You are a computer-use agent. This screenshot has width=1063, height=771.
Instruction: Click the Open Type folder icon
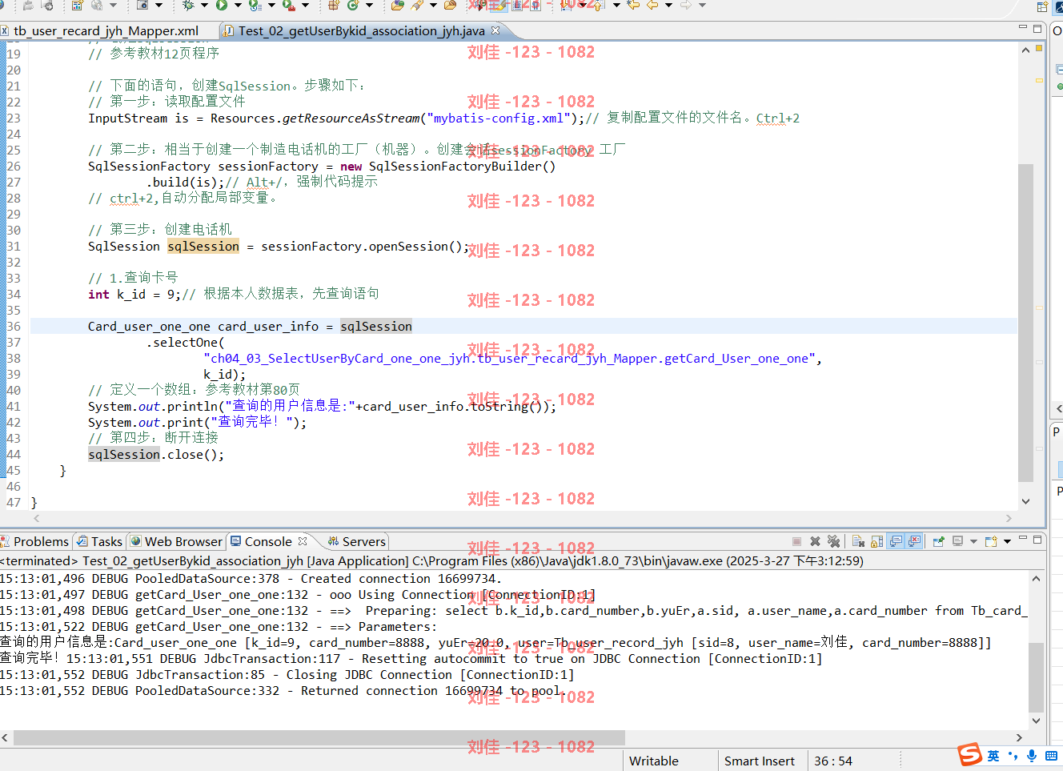coord(398,6)
